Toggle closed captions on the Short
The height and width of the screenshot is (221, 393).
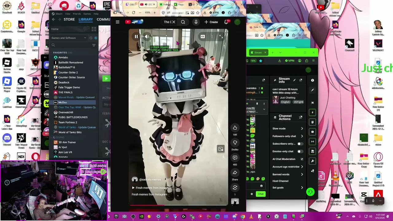click(x=203, y=37)
